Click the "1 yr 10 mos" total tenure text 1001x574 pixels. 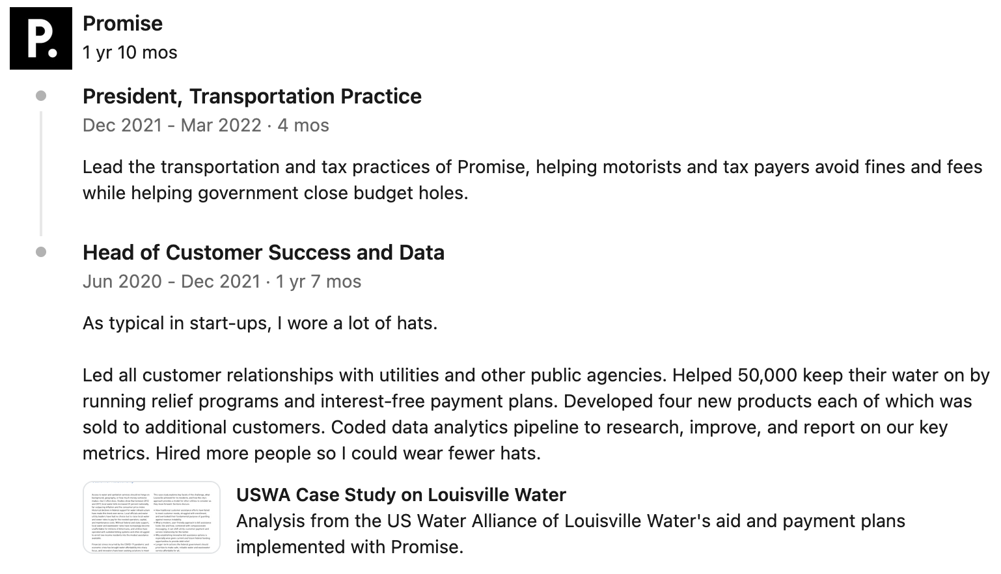130,53
